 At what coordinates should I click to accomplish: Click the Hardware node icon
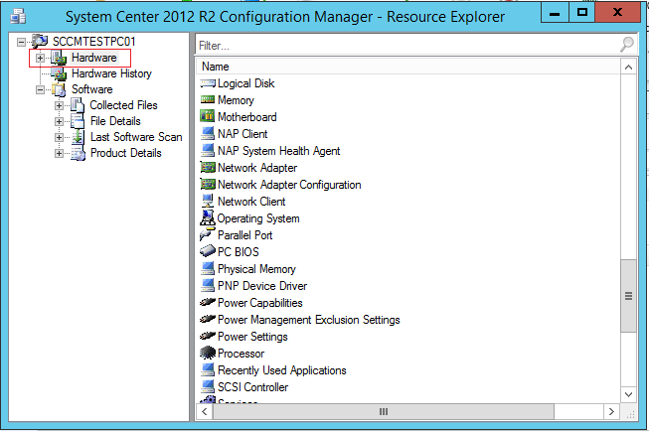tap(59, 58)
